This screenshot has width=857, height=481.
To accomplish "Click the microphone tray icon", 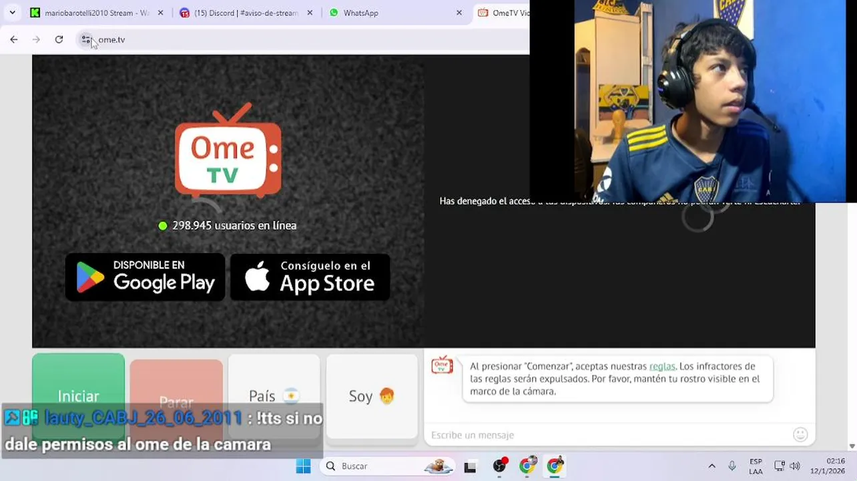I will pyautogui.click(x=732, y=466).
